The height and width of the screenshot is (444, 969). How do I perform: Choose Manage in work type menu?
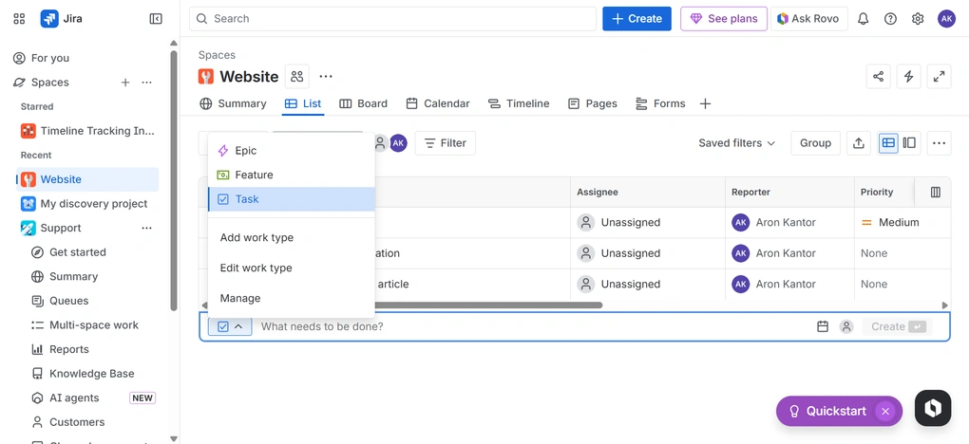(x=292, y=298)
